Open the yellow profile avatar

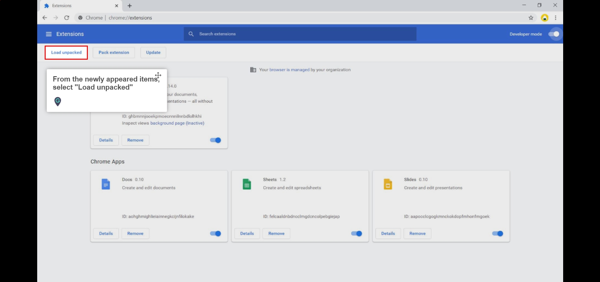click(545, 18)
